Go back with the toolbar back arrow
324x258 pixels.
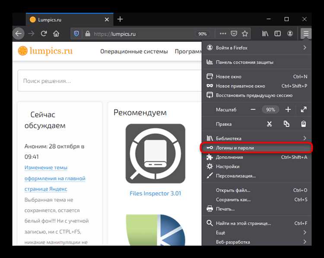19,34
